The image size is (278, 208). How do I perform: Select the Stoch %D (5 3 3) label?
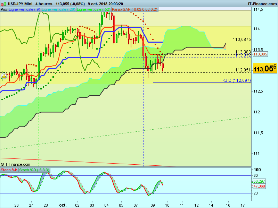coord(34,170)
